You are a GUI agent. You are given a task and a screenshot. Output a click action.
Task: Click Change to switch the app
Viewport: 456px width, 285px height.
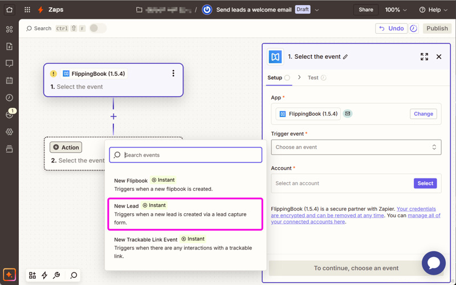[424, 113]
